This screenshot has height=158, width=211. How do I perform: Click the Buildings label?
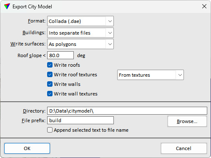[x=34, y=33]
